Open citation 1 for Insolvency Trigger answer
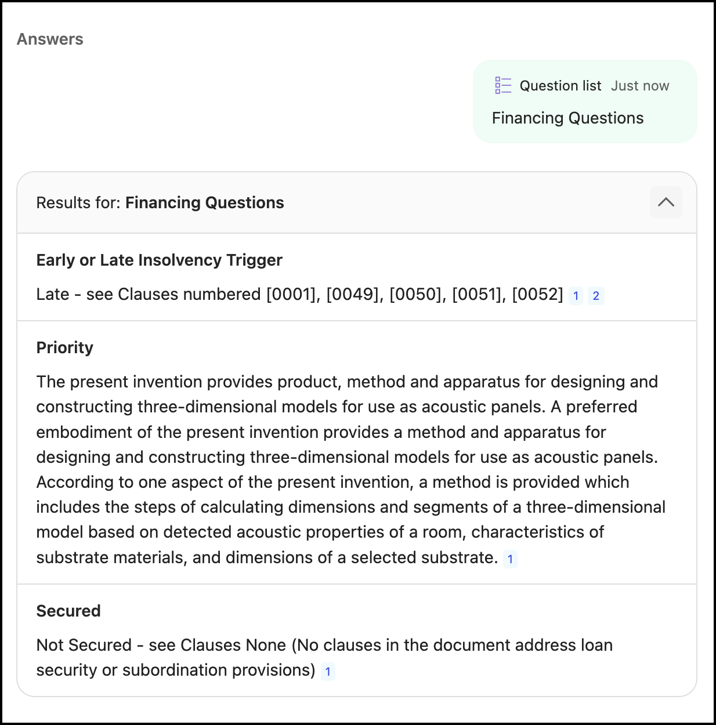The height and width of the screenshot is (725, 716). click(x=576, y=296)
